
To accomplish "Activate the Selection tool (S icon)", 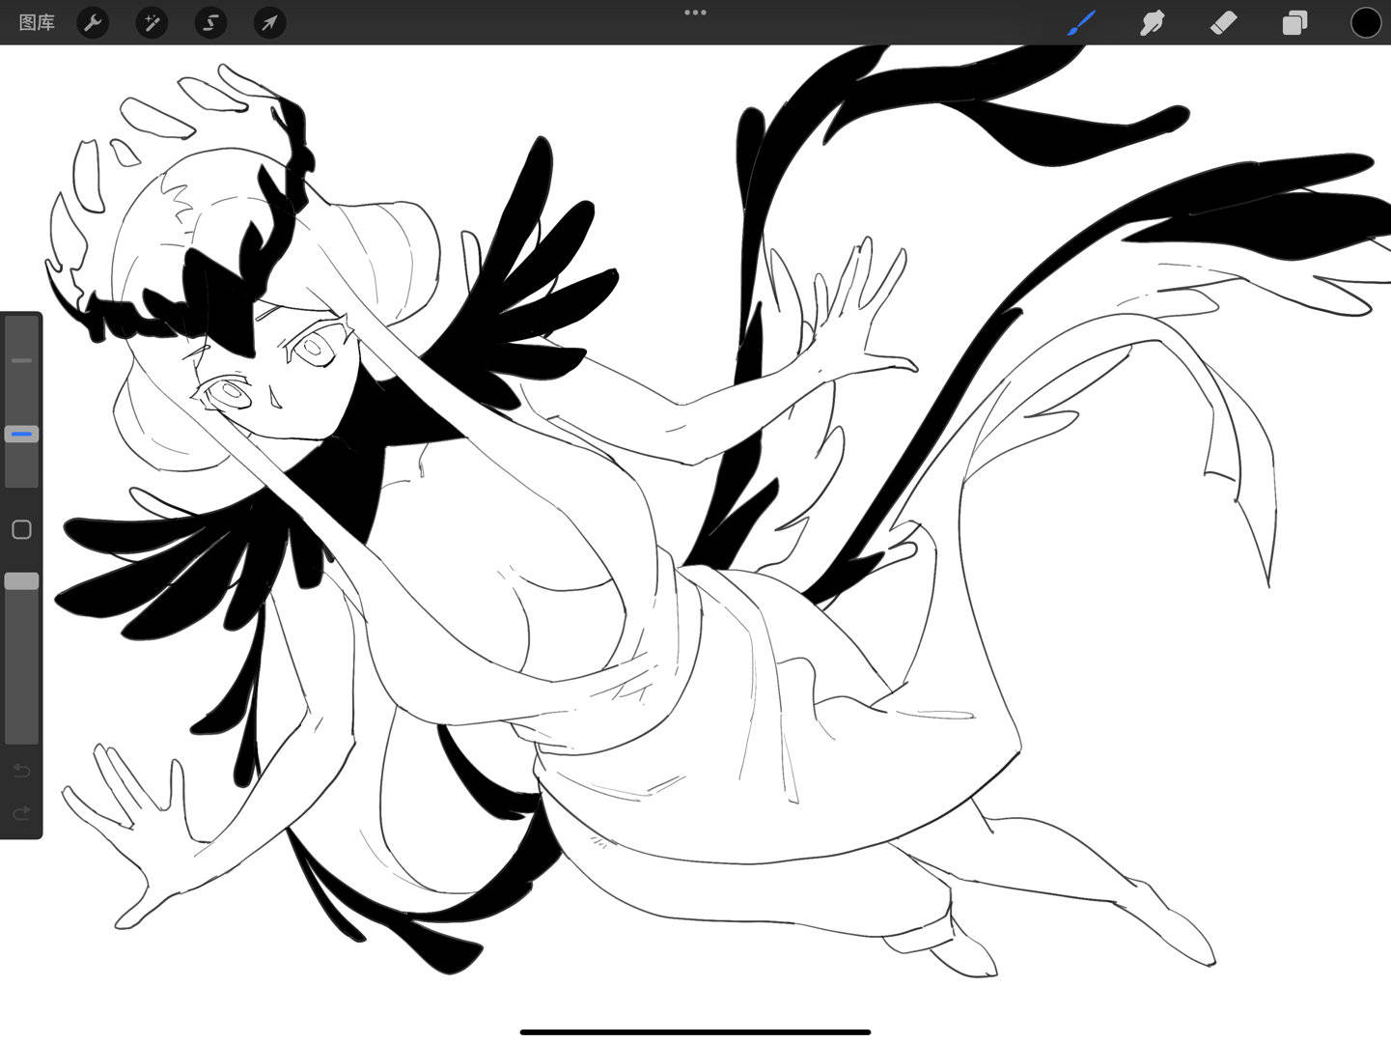I will point(210,22).
